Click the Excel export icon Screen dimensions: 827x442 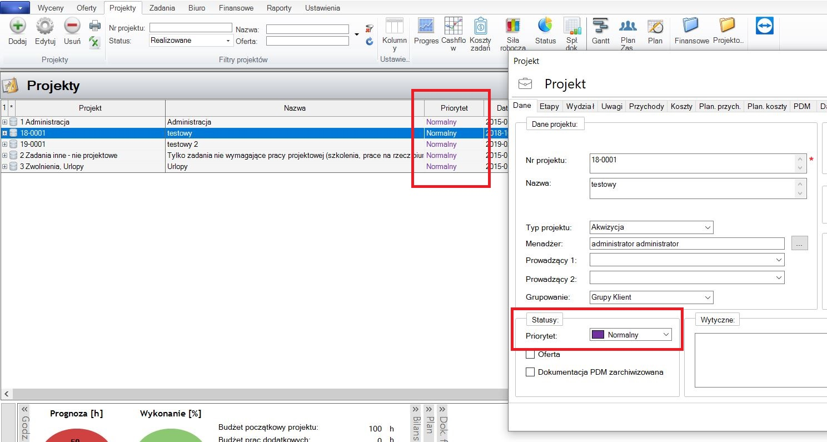pos(95,42)
